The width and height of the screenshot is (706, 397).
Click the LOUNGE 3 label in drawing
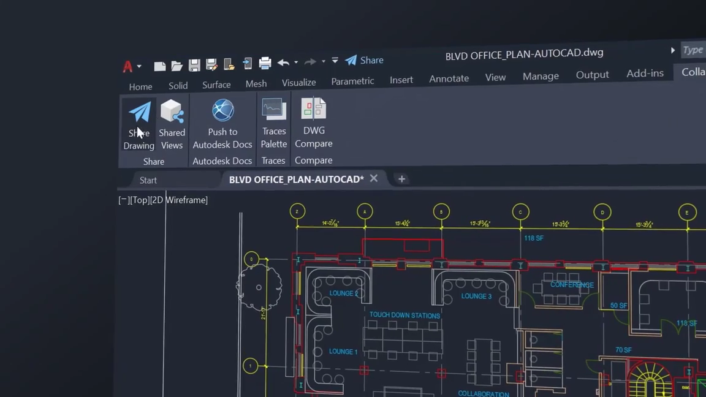pos(476,296)
